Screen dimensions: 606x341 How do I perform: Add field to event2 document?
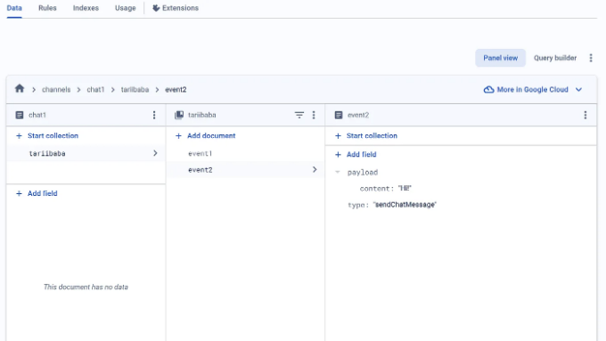coord(361,154)
